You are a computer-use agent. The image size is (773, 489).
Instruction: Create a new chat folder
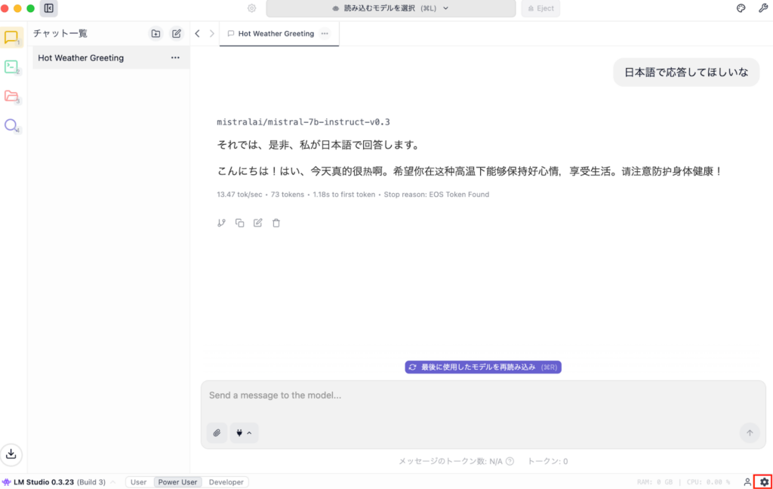[156, 33]
